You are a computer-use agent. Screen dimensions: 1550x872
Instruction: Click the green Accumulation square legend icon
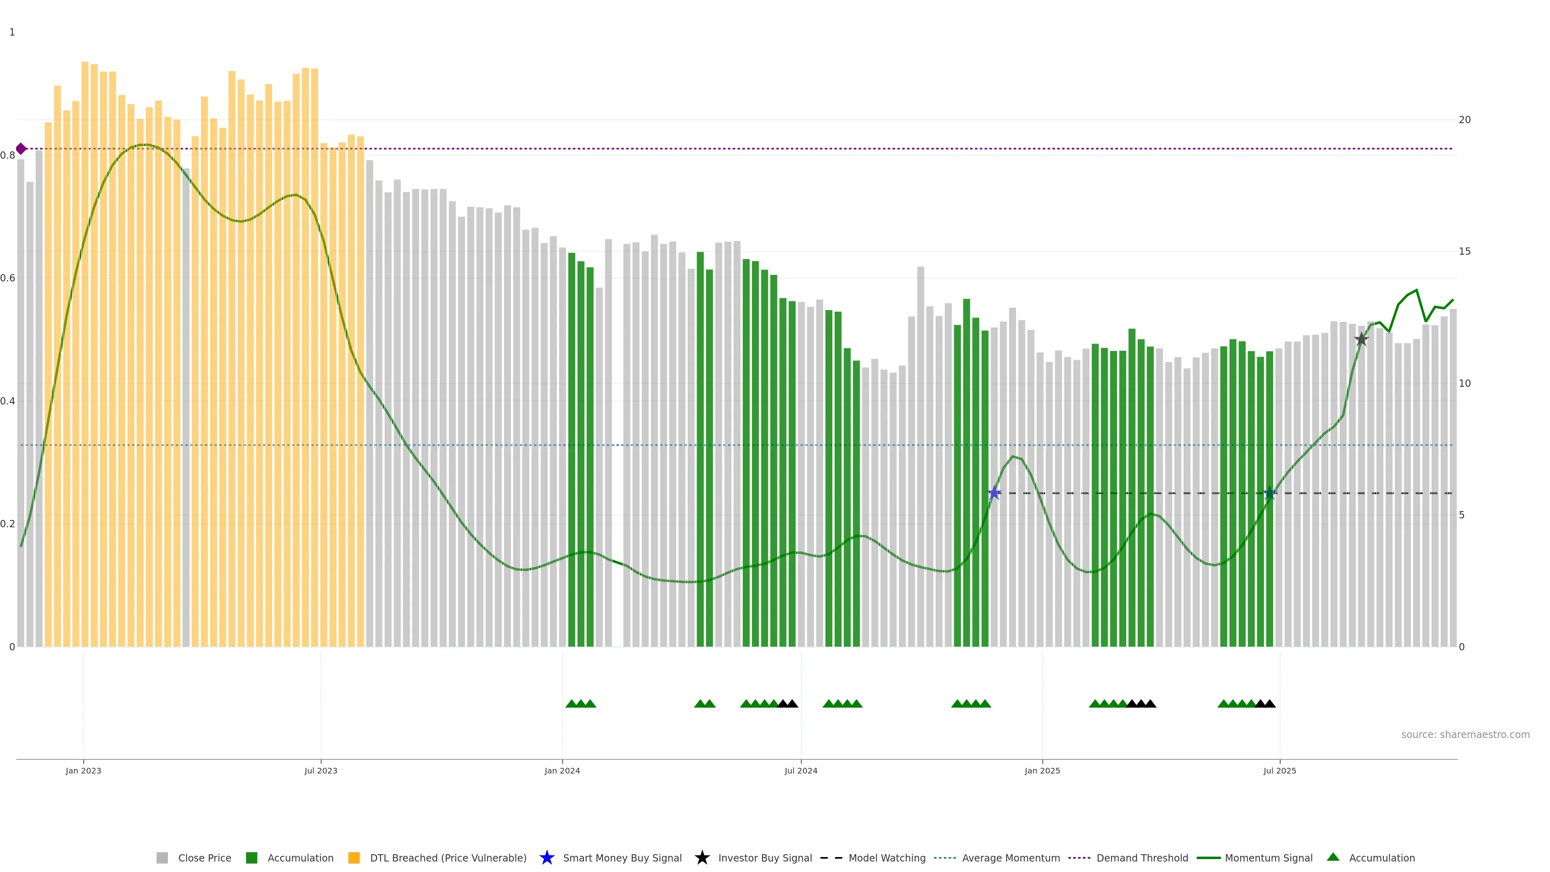click(x=251, y=857)
